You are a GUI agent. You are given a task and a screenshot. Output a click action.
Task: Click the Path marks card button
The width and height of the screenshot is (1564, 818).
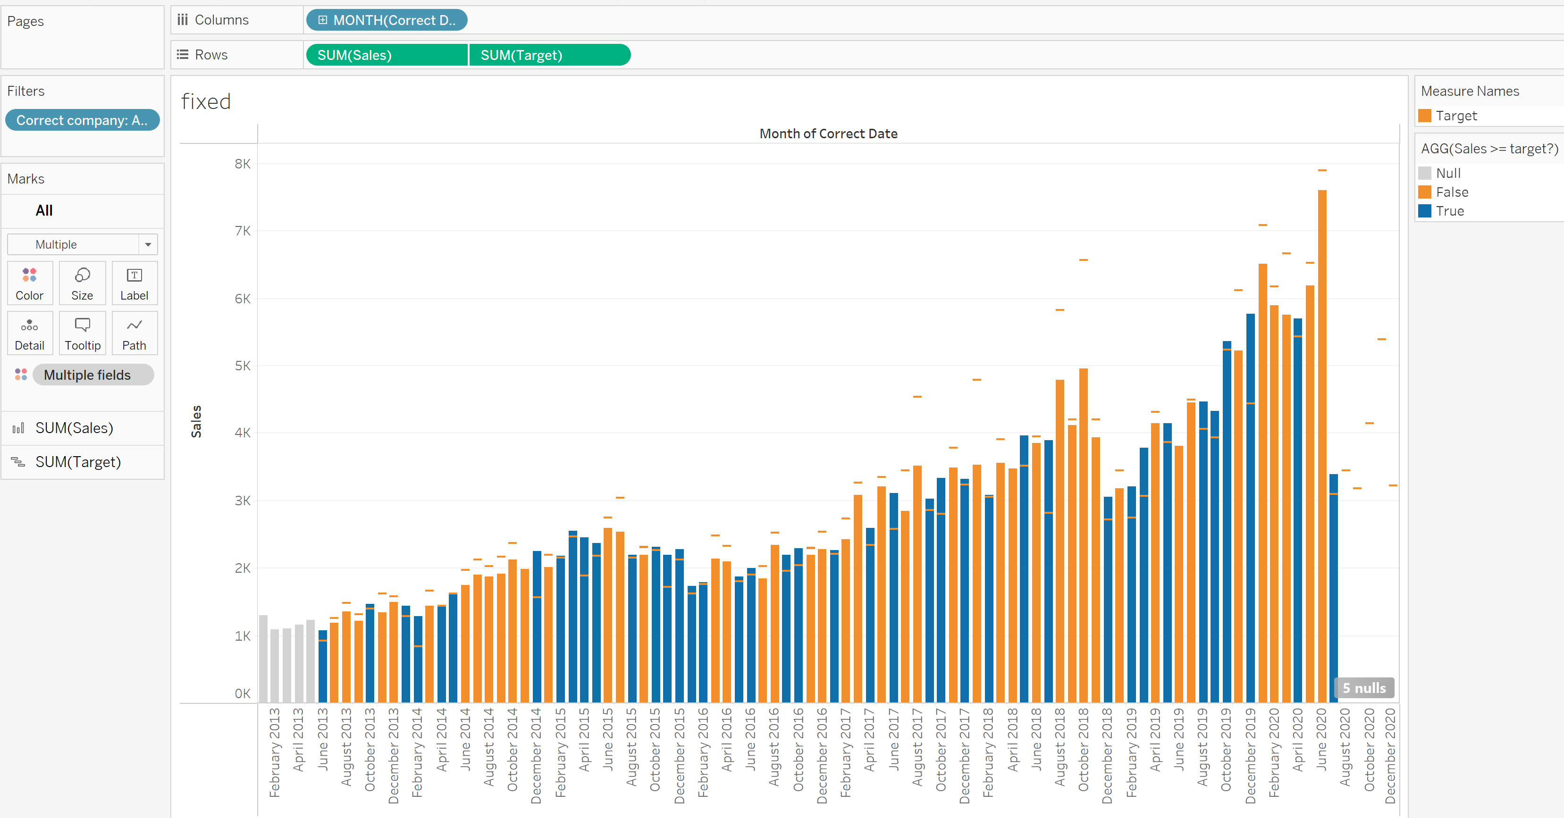click(134, 333)
